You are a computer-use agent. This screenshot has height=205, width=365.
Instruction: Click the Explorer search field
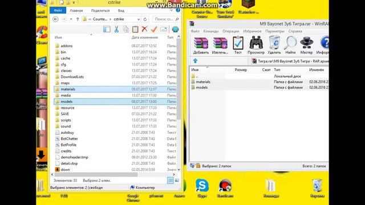pyautogui.click(x=166, y=19)
